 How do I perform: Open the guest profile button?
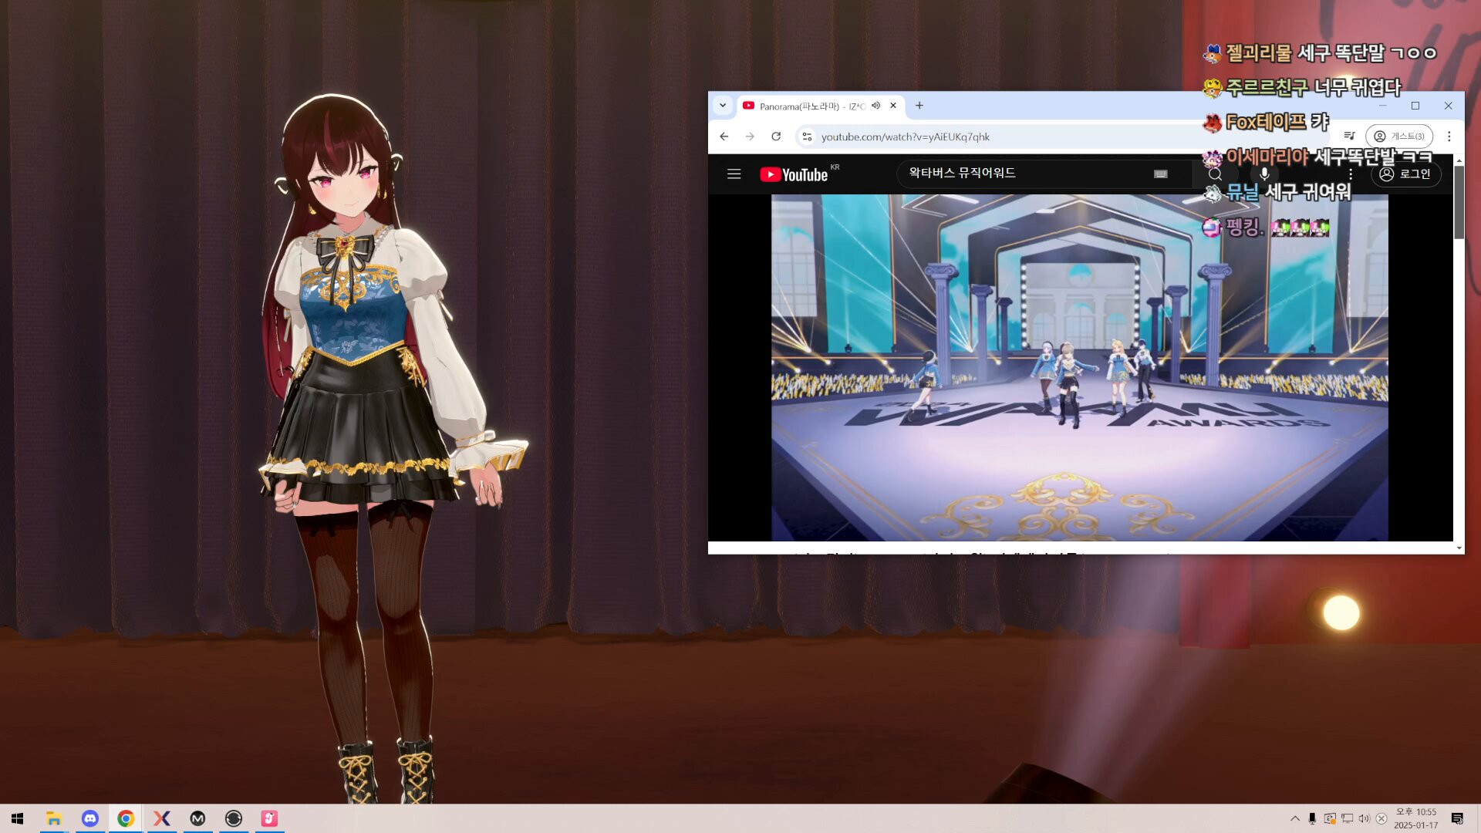click(1398, 136)
